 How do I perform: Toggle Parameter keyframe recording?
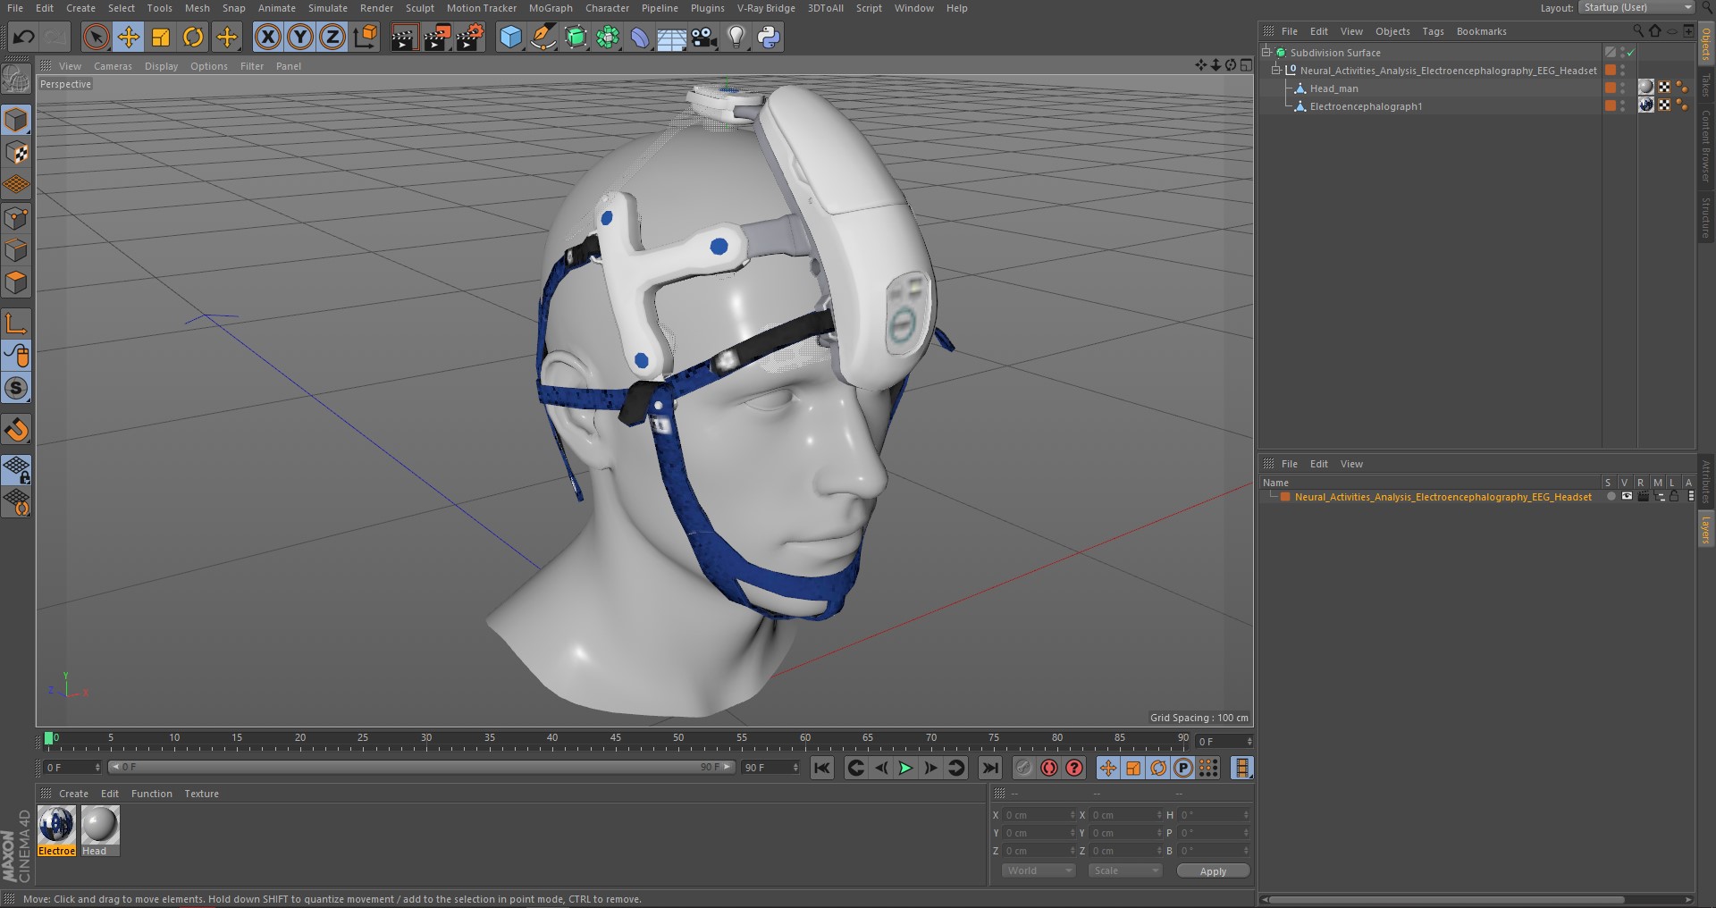(1183, 768)
